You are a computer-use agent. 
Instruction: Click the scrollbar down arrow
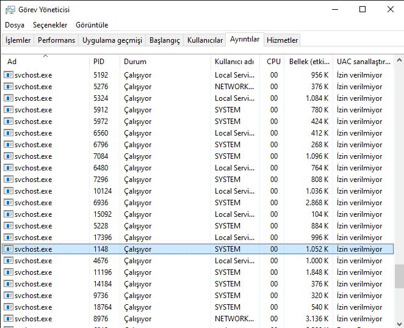(399, 324)
